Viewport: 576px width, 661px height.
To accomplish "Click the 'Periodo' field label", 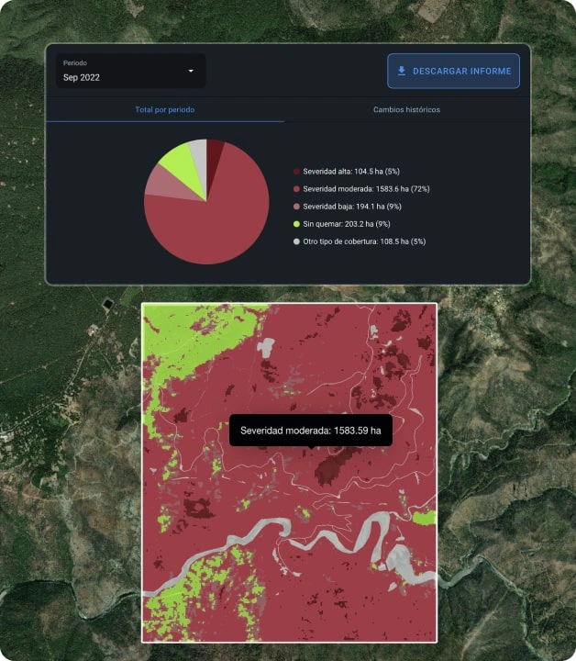I will point(75,62).
